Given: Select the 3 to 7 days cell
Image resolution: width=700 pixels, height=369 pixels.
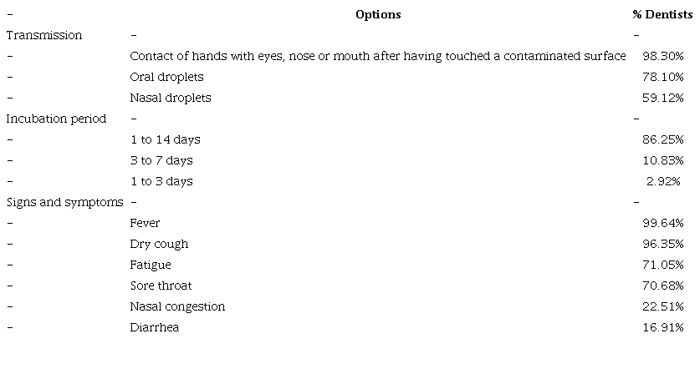Looking at the screenshot, I should (x=161, y=160).
